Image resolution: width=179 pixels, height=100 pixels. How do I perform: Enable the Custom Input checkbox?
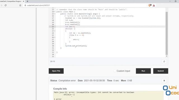[x=115, y=71]
